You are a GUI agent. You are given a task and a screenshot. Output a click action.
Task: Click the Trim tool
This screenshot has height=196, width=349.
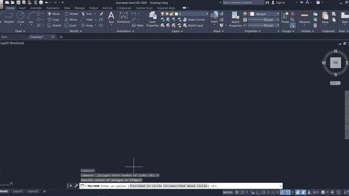pos(87,14)
